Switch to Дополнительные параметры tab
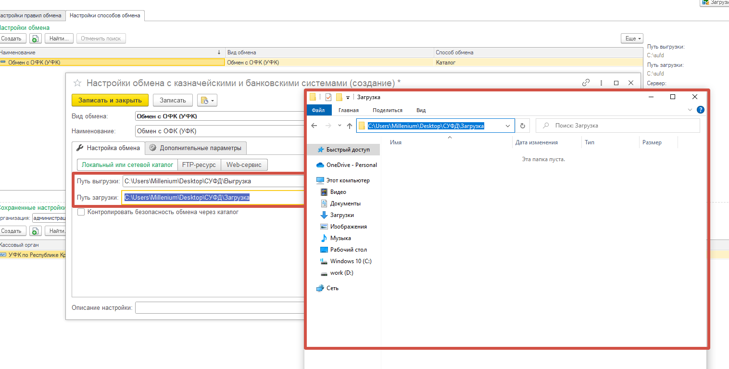Image resolution: width=729 pixels, height=369 pixels. [196, 148]
